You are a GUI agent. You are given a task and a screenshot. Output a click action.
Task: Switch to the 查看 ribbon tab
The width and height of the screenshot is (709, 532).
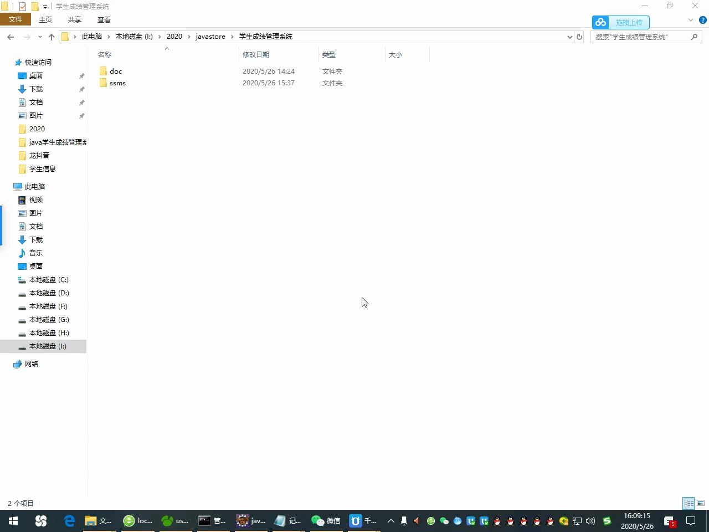pos(104,19)
